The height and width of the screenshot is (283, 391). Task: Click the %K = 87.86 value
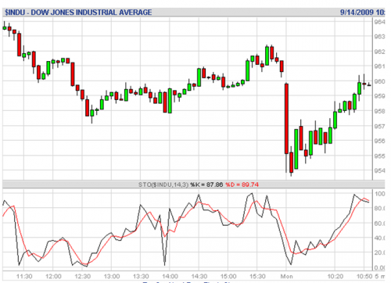(206, 184)
